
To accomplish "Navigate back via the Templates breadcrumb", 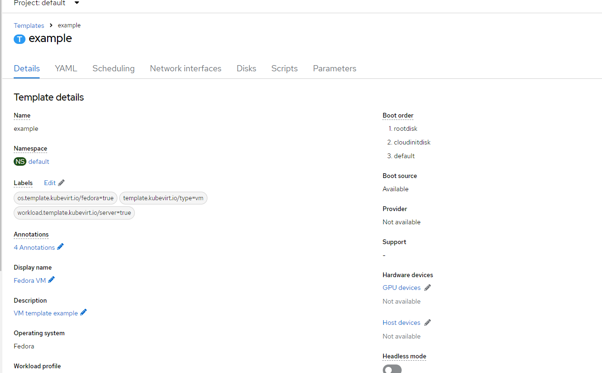I will point(29,25).
